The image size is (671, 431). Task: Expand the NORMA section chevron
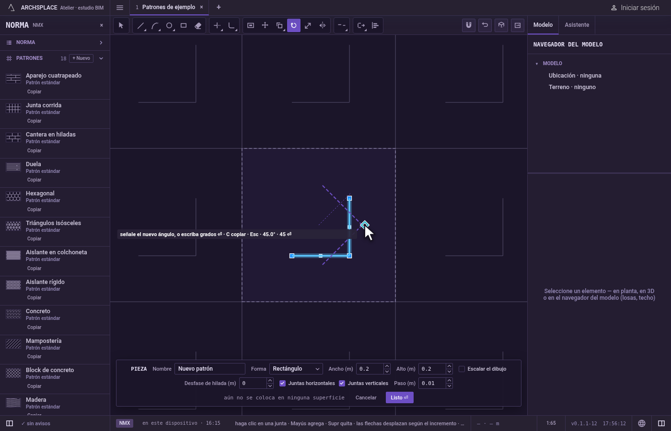[101, 43]
